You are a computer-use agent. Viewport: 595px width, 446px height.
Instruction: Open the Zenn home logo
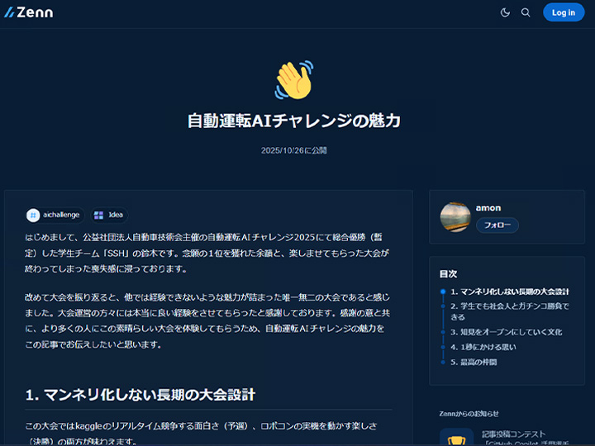click(x=29, y=12)
